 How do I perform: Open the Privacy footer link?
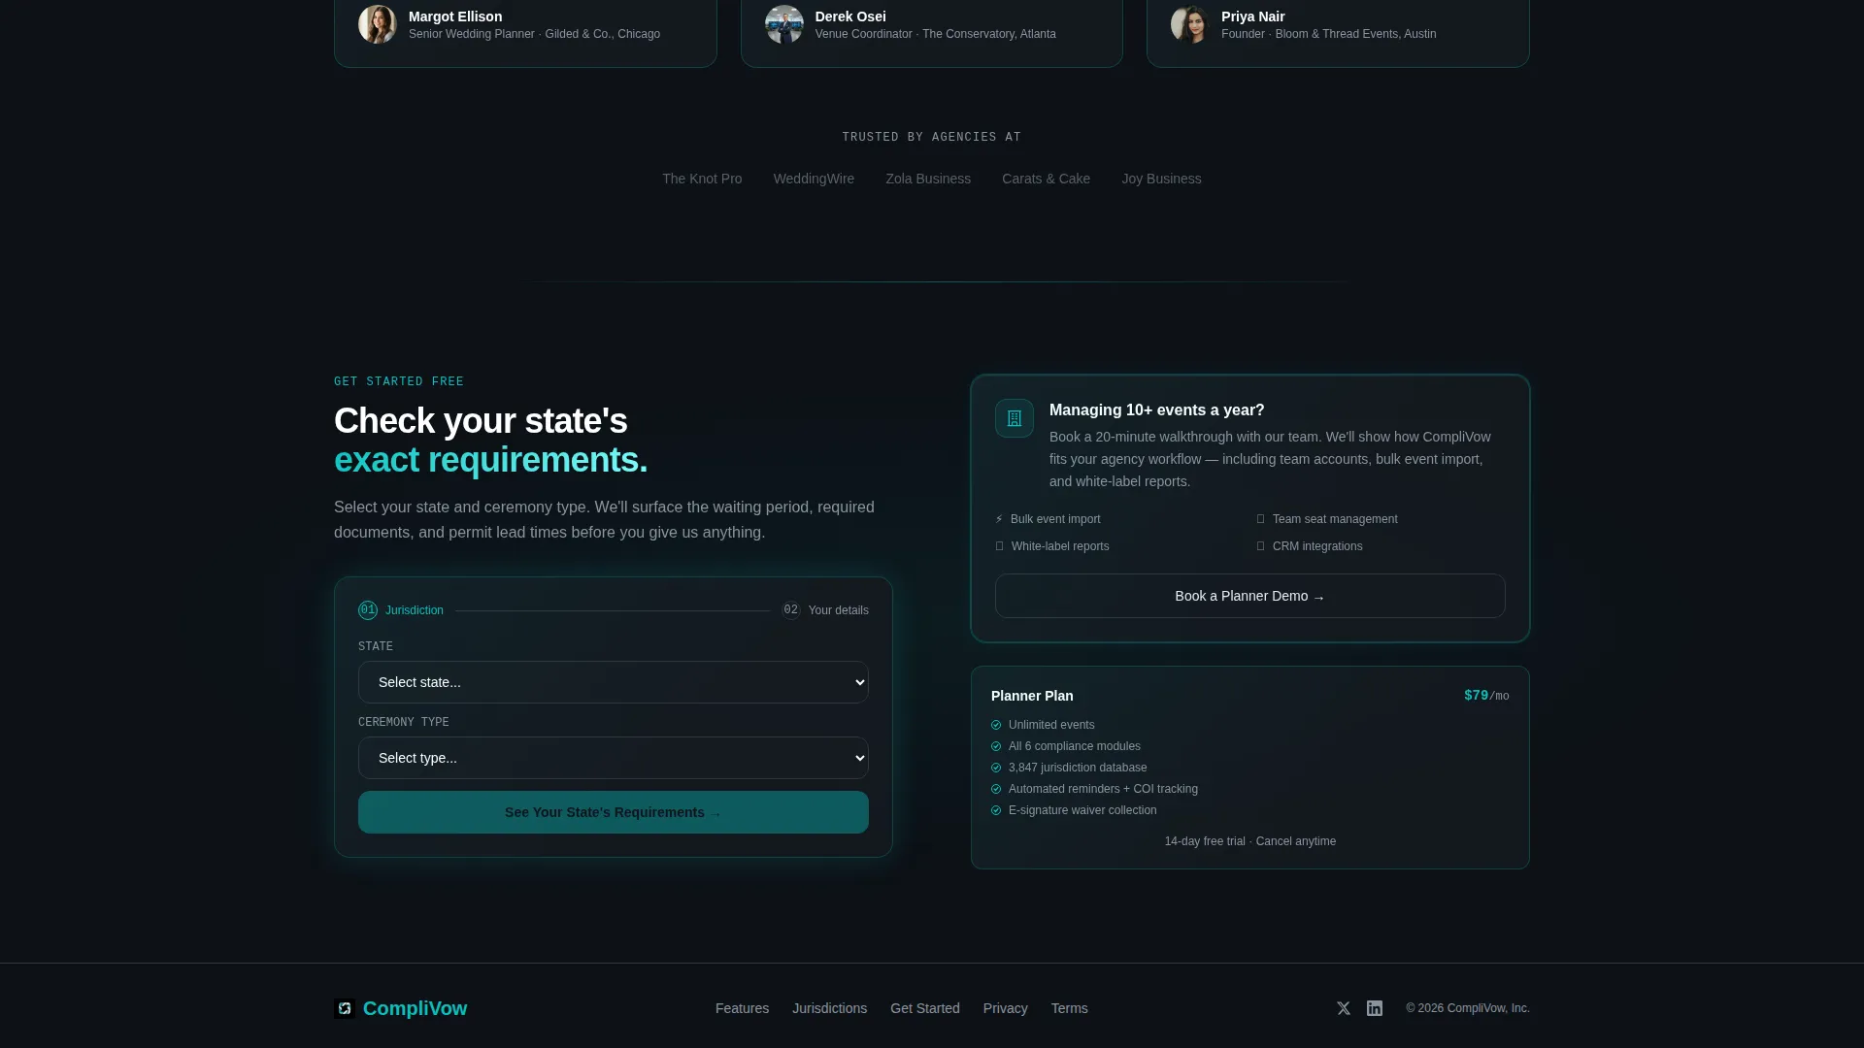tap(1005, 1008)
